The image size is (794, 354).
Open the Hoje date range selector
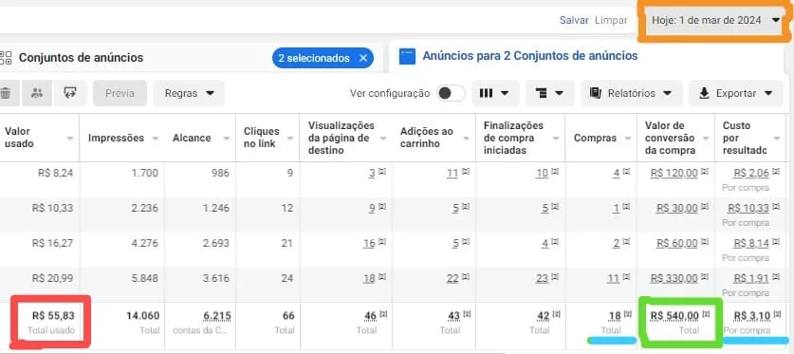715,21
